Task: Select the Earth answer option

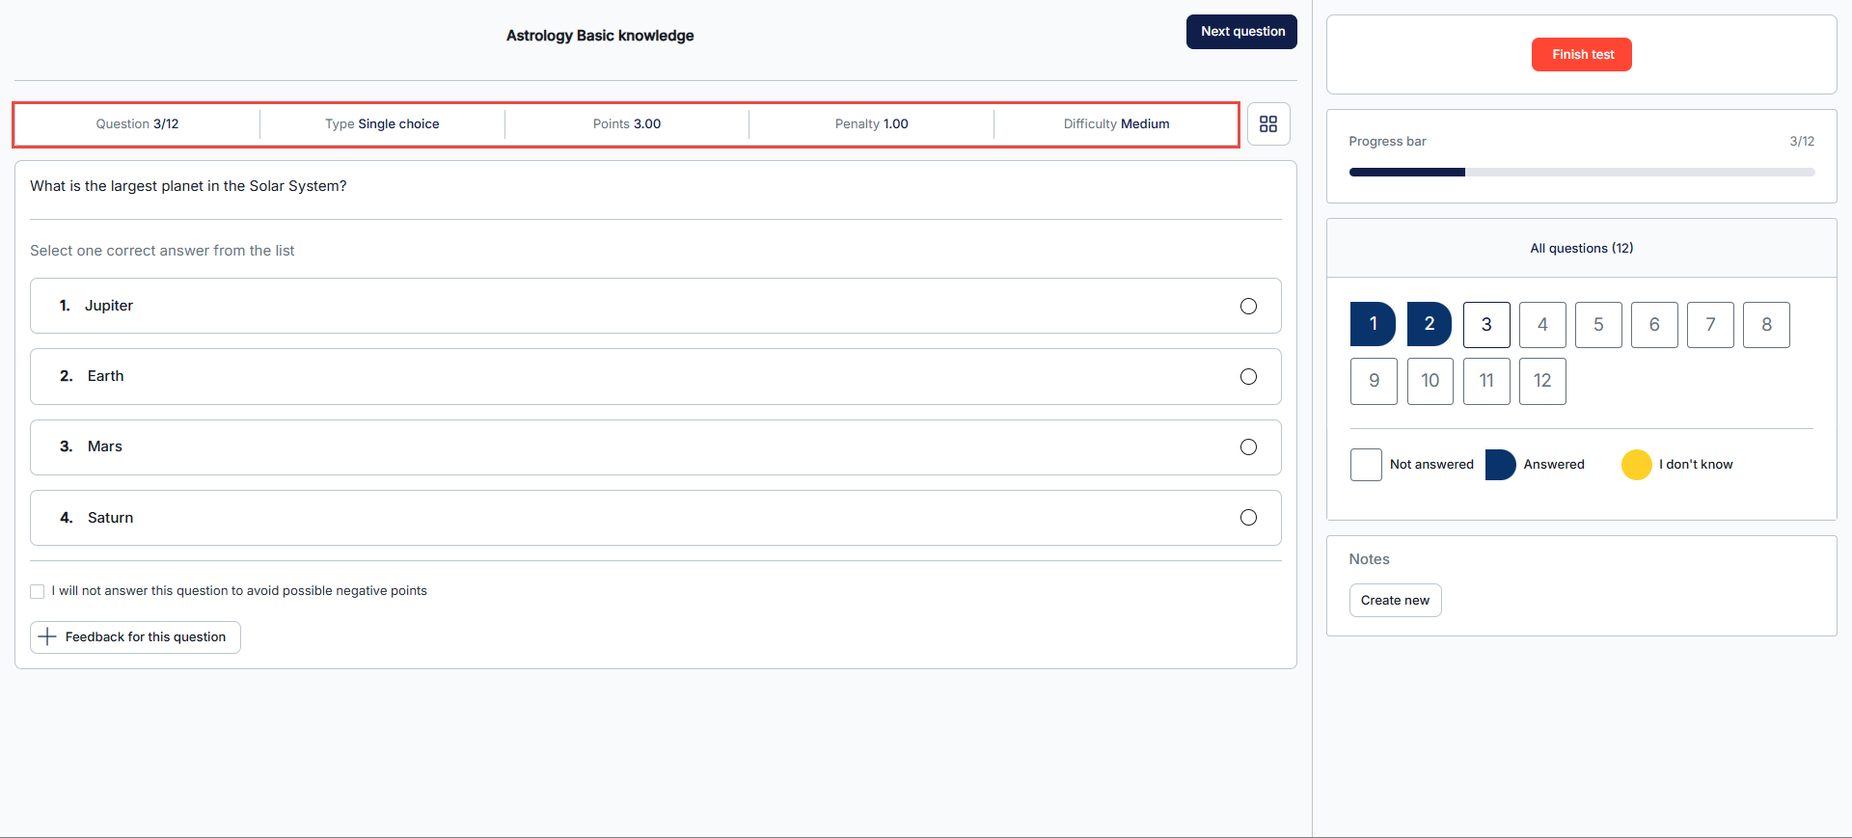Action: point(1248,377)
